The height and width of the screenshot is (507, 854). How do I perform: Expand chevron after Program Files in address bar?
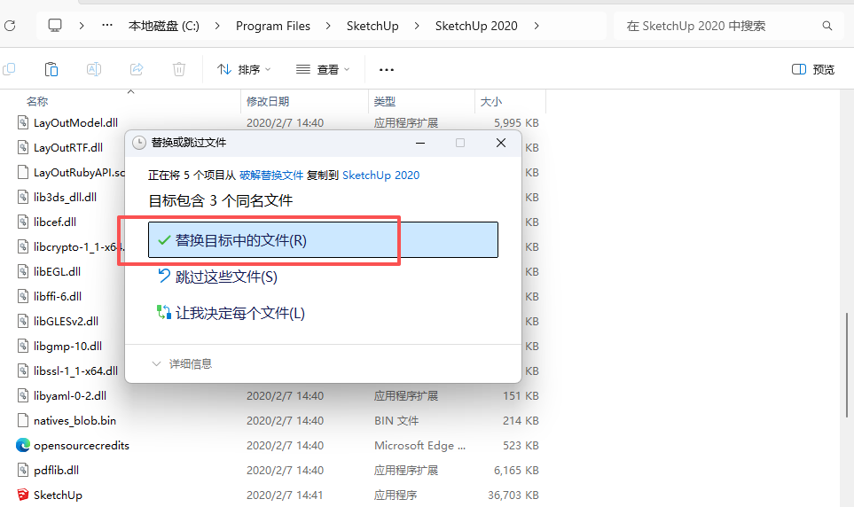[x=328, y=26]
